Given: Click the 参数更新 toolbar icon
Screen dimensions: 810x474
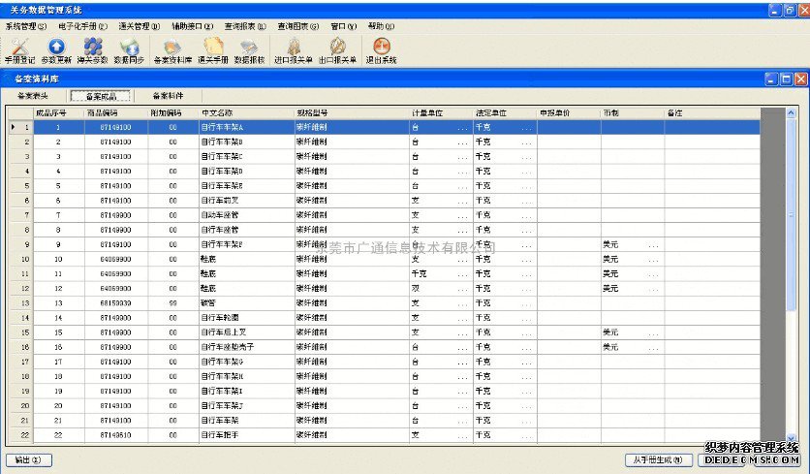Looking at the screenshot, I should click(56, 49).
